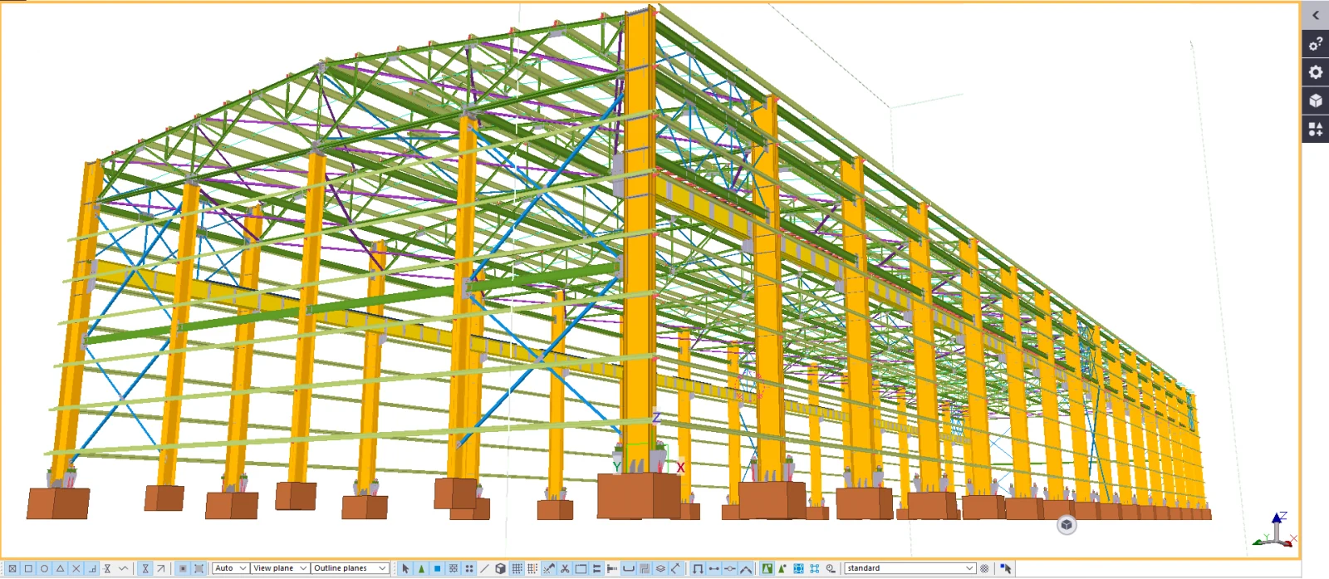Click snap to geometry lines and points

click(199, 568)
